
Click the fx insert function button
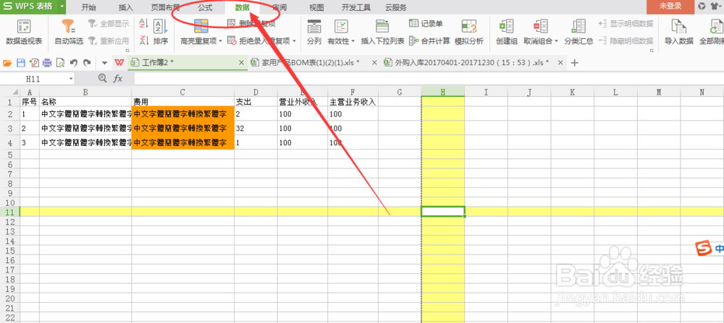coord(118,79)
